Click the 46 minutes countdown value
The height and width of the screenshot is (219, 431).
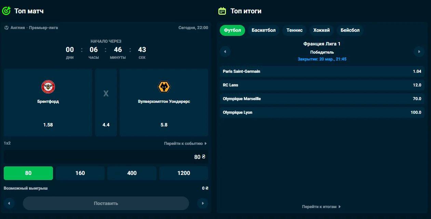pos(118,50)
